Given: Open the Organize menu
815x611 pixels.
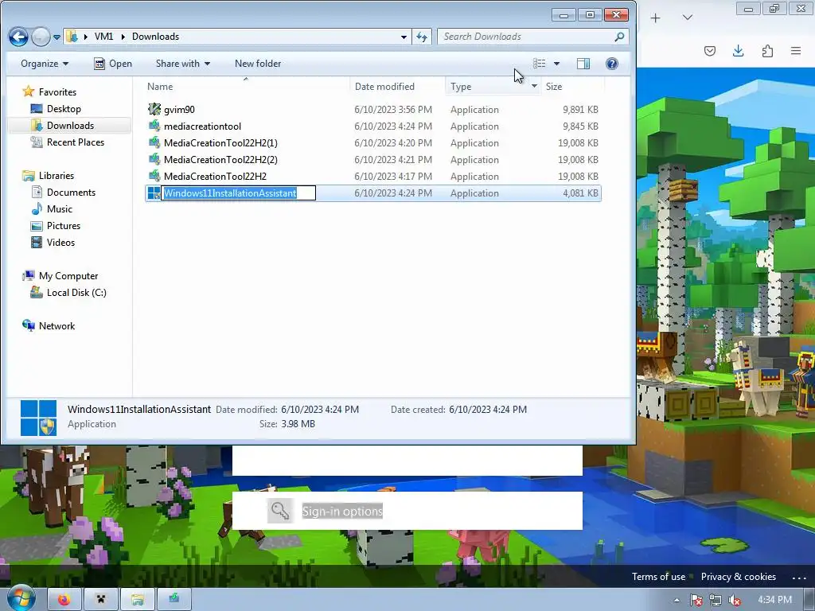Looking at the screenshot, I should (x=45, y=64).
